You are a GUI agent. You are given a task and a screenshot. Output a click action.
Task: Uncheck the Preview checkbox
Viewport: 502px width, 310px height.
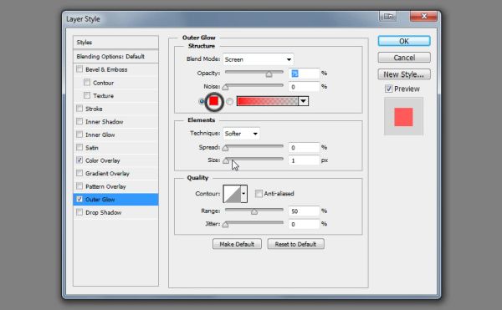pos(388,89)
